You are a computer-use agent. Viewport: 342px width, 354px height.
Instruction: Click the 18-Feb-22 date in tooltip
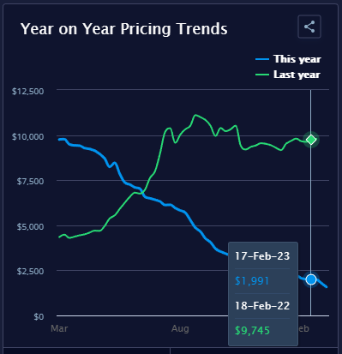coord(262,306)
